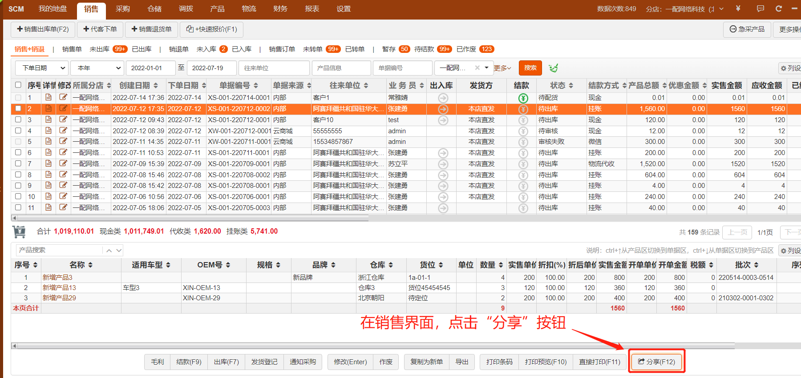801x378 pixels.
Task: Click settlement yen icon in row 9
Action: (523, 186)
